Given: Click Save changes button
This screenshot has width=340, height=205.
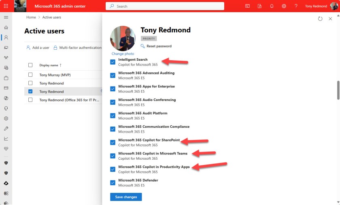Looking at the screenshot, I should (x=126, y=197).
